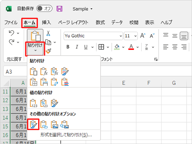Open the フォント group dialog launcher
The image size is (192, 144).
point(156,59)
